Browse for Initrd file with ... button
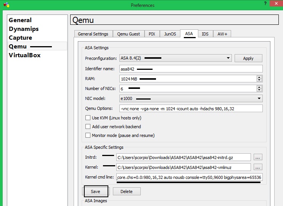This screenshot has width=283, height=206. click(258, 157)
